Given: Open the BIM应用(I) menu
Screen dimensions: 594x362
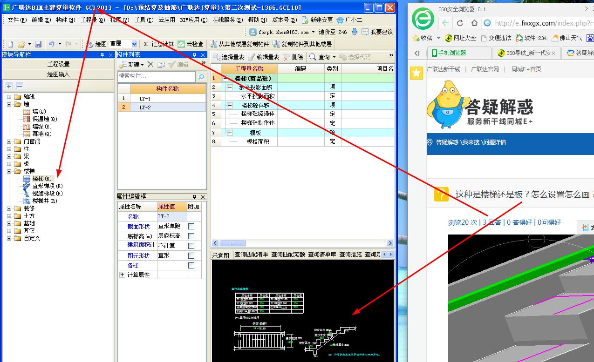Looking at the screenshot, I should (193, 20).
